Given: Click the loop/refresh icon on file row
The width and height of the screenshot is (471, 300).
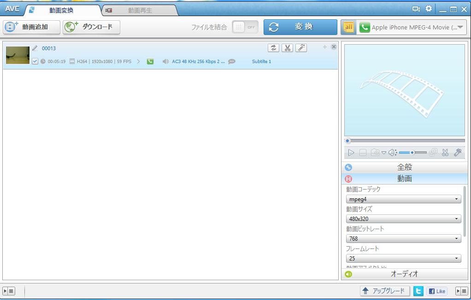Looking at the screenshot, I should click(x=273, y=48).
